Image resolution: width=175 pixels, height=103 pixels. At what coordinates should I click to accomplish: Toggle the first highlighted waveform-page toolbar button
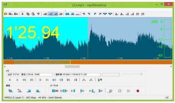pyautogui.click(x=50, y=14)
